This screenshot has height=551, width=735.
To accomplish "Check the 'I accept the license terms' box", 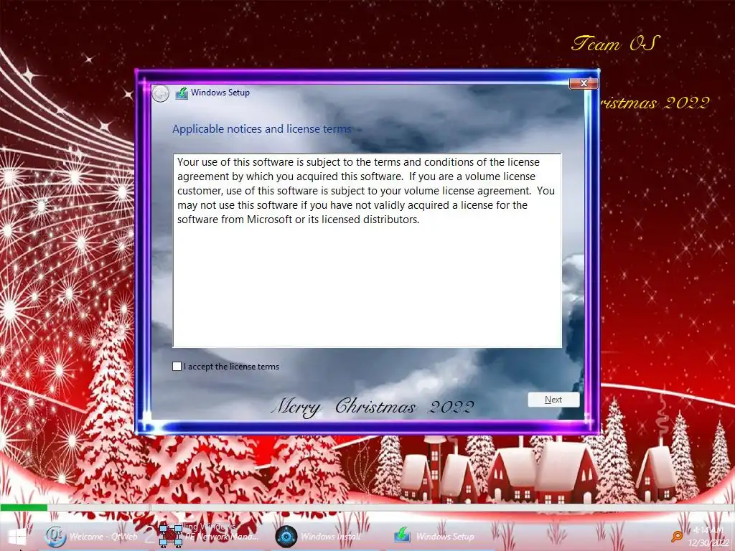I will coord(177,367).
